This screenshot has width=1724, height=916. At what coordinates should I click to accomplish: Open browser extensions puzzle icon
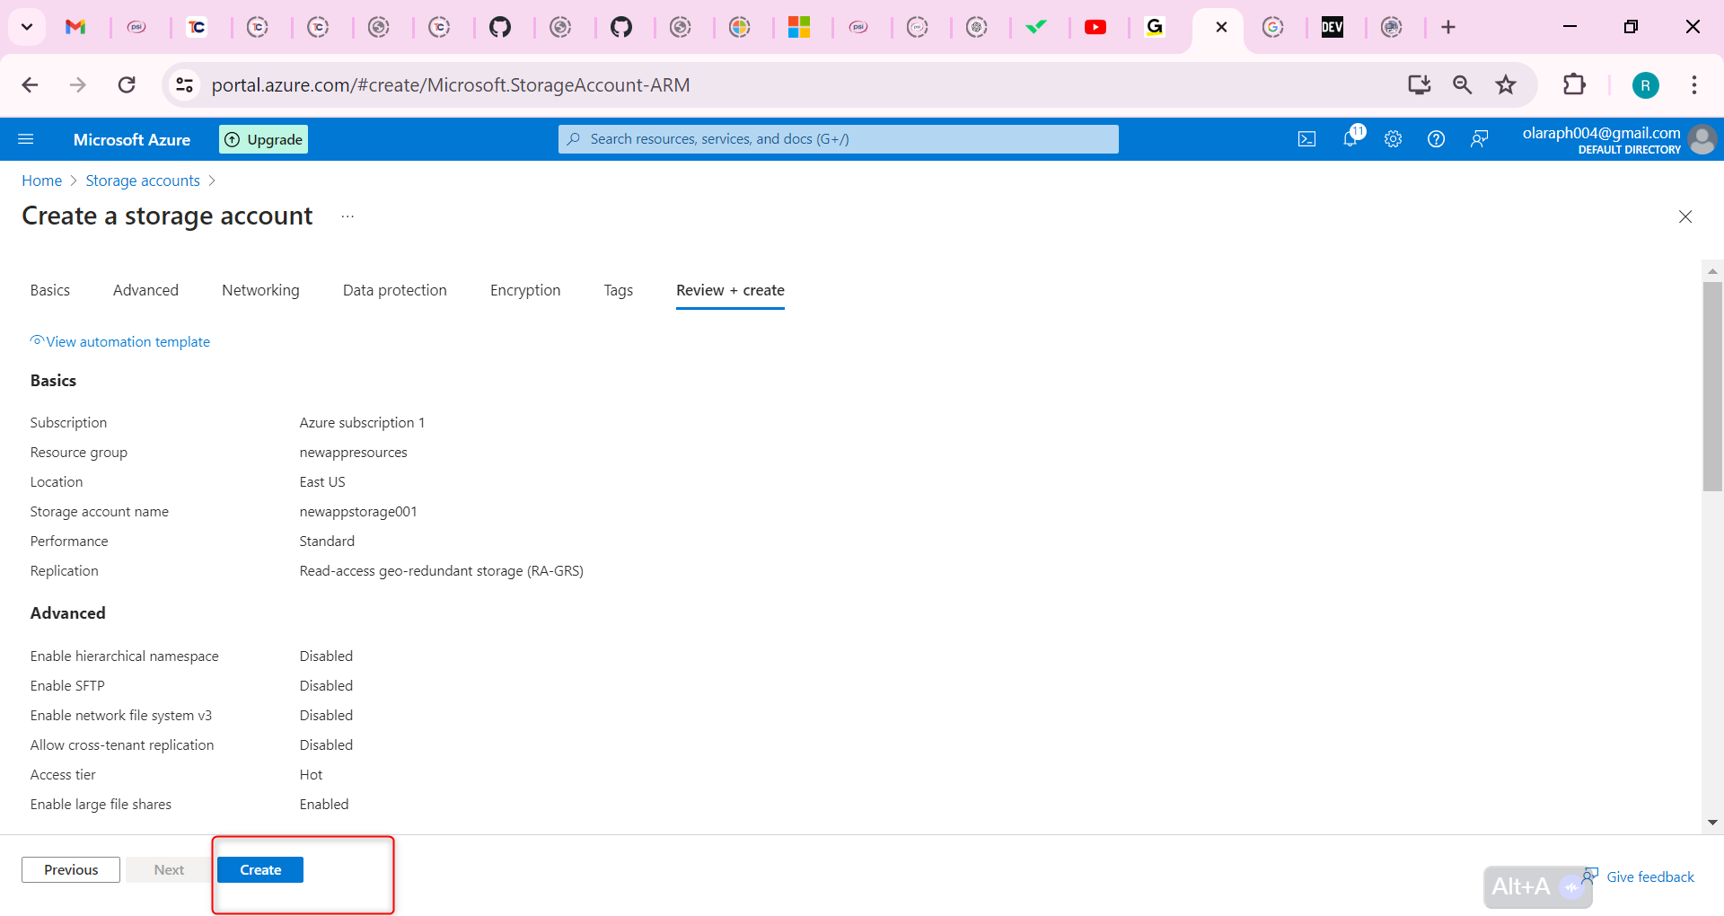(x=1574, y=85)
